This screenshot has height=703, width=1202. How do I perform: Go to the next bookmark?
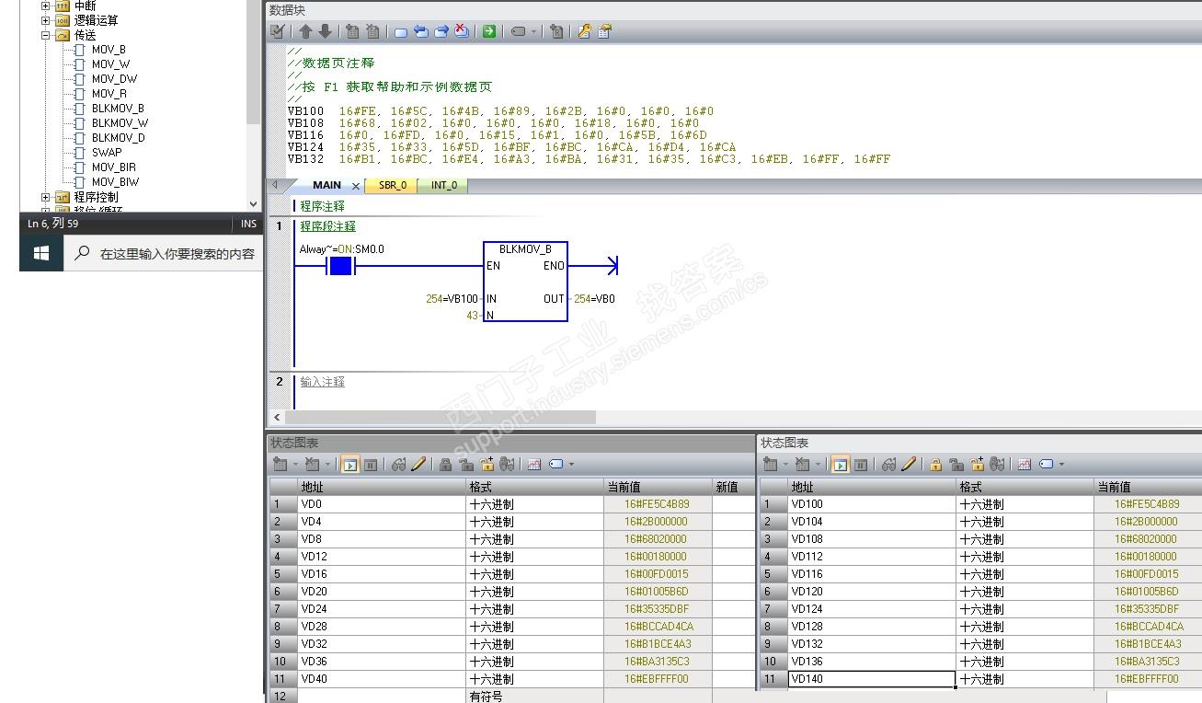click(x=441, y=31)
